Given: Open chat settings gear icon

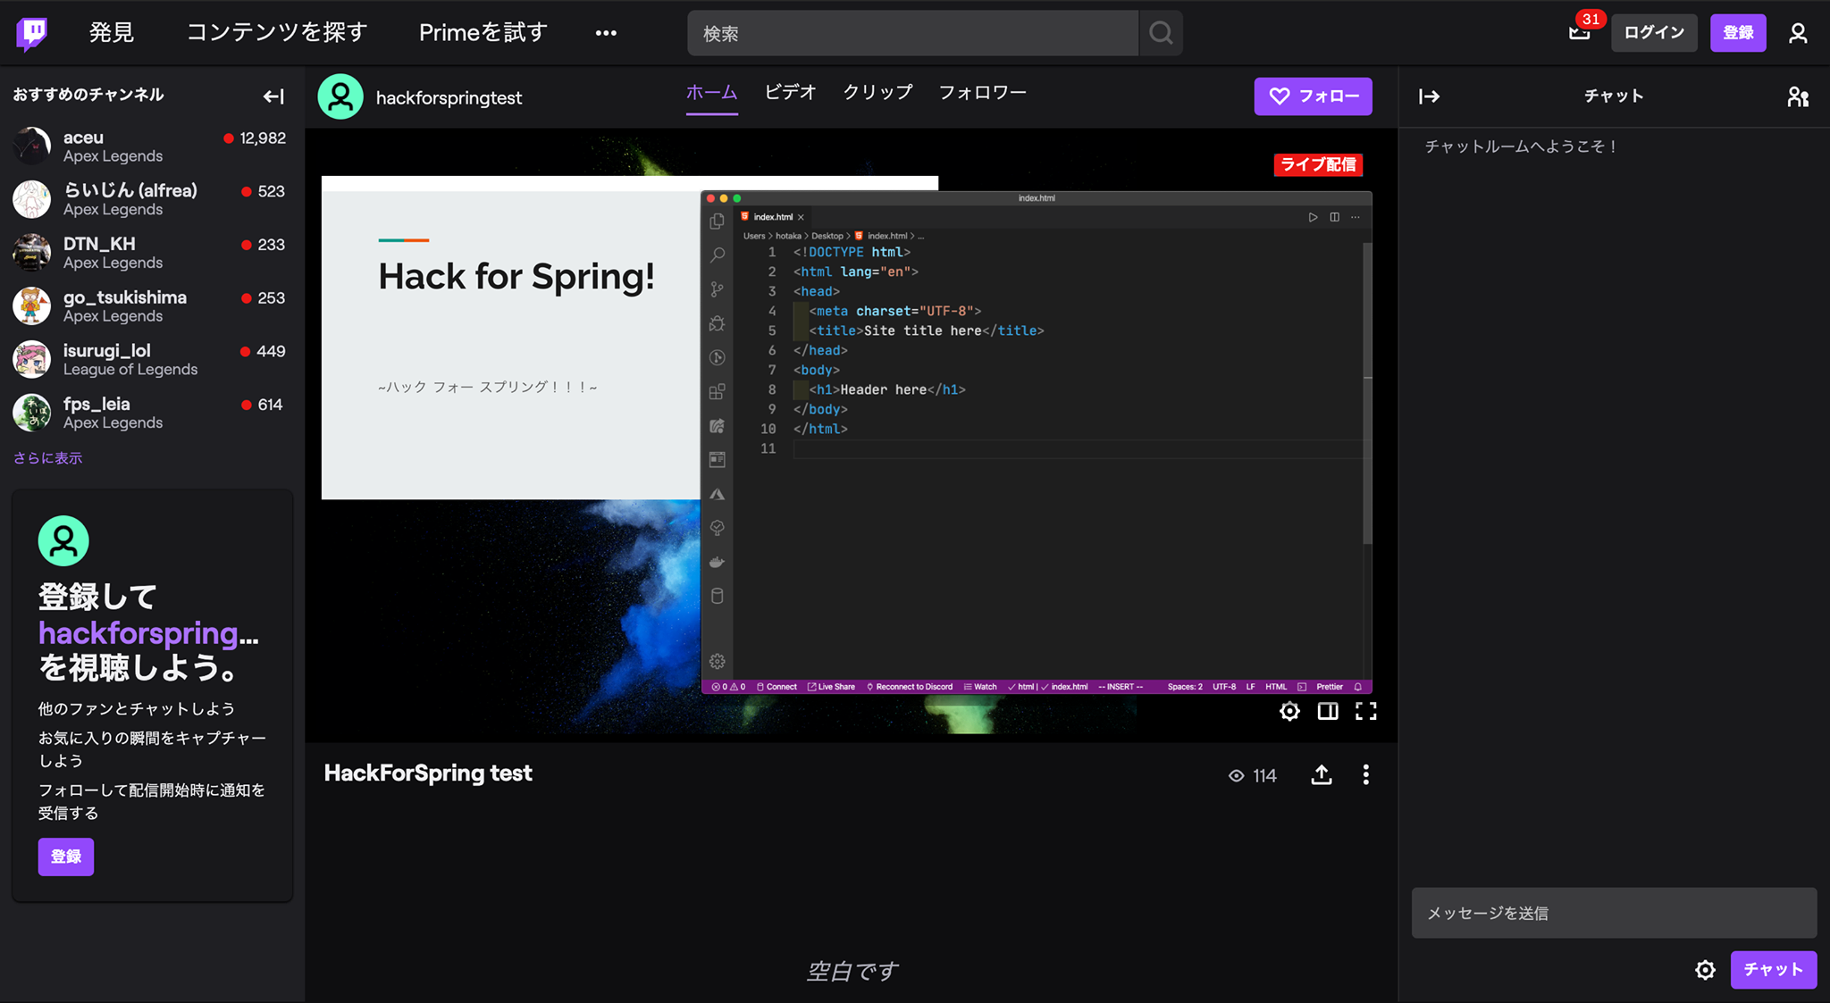Looking at the screenshot, I should (x=1705, y=970).
